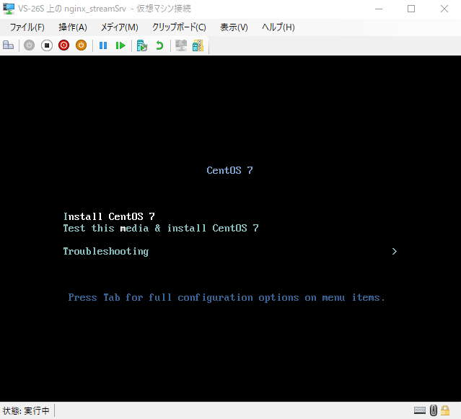
Task: Open the ファイル(F) menu
Action: [x=27, y=27]
